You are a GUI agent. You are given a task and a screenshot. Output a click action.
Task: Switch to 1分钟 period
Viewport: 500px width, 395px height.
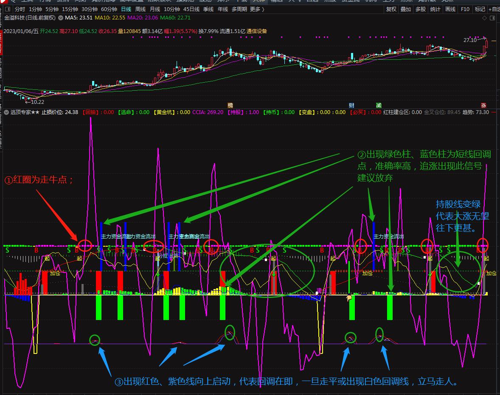[x=35, y=9]
